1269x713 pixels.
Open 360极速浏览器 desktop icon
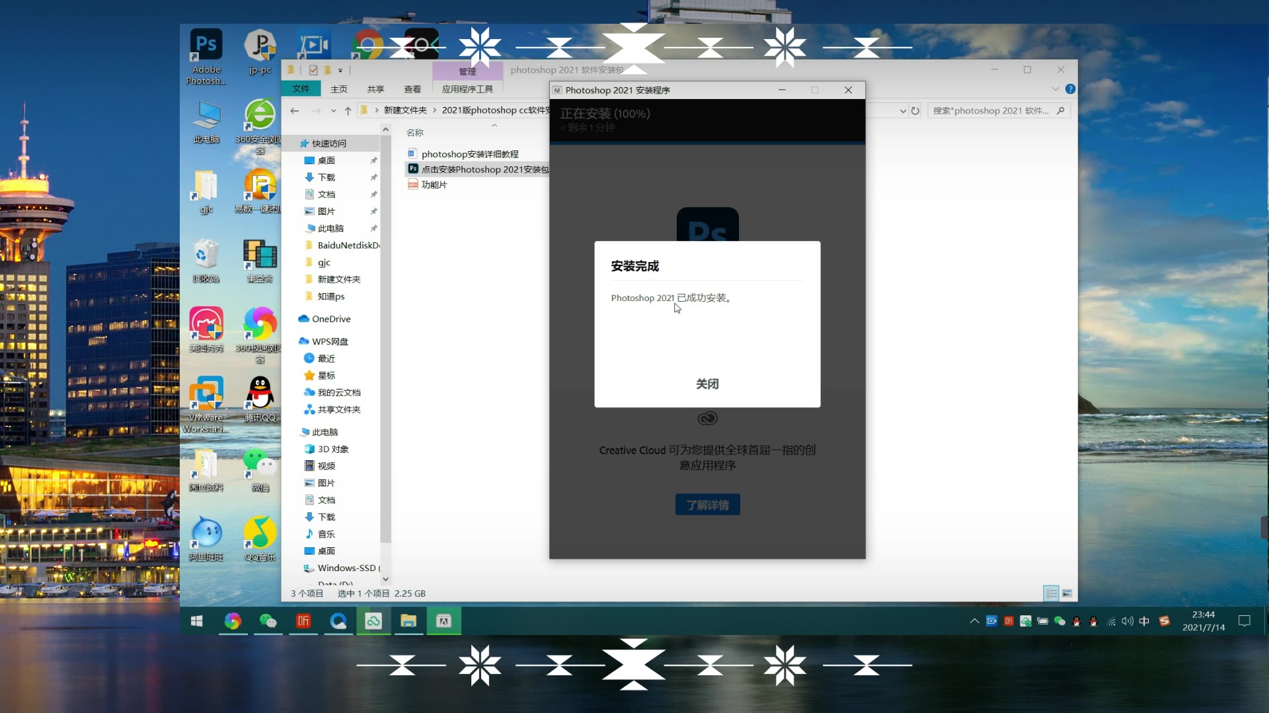coord(260,335)
